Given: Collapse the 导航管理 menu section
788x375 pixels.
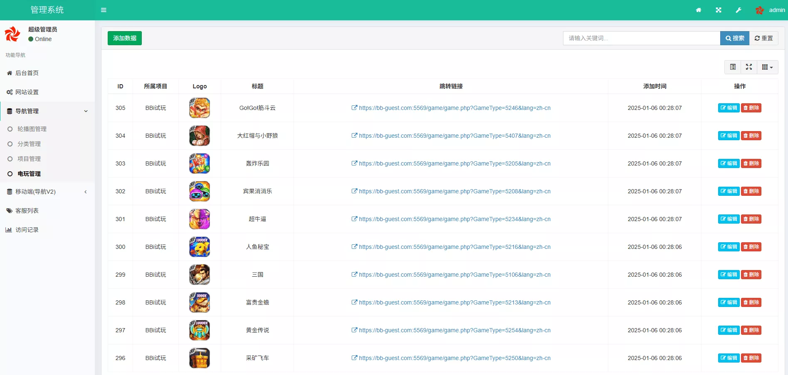Looking at the screenshot, I should [47, 111].
